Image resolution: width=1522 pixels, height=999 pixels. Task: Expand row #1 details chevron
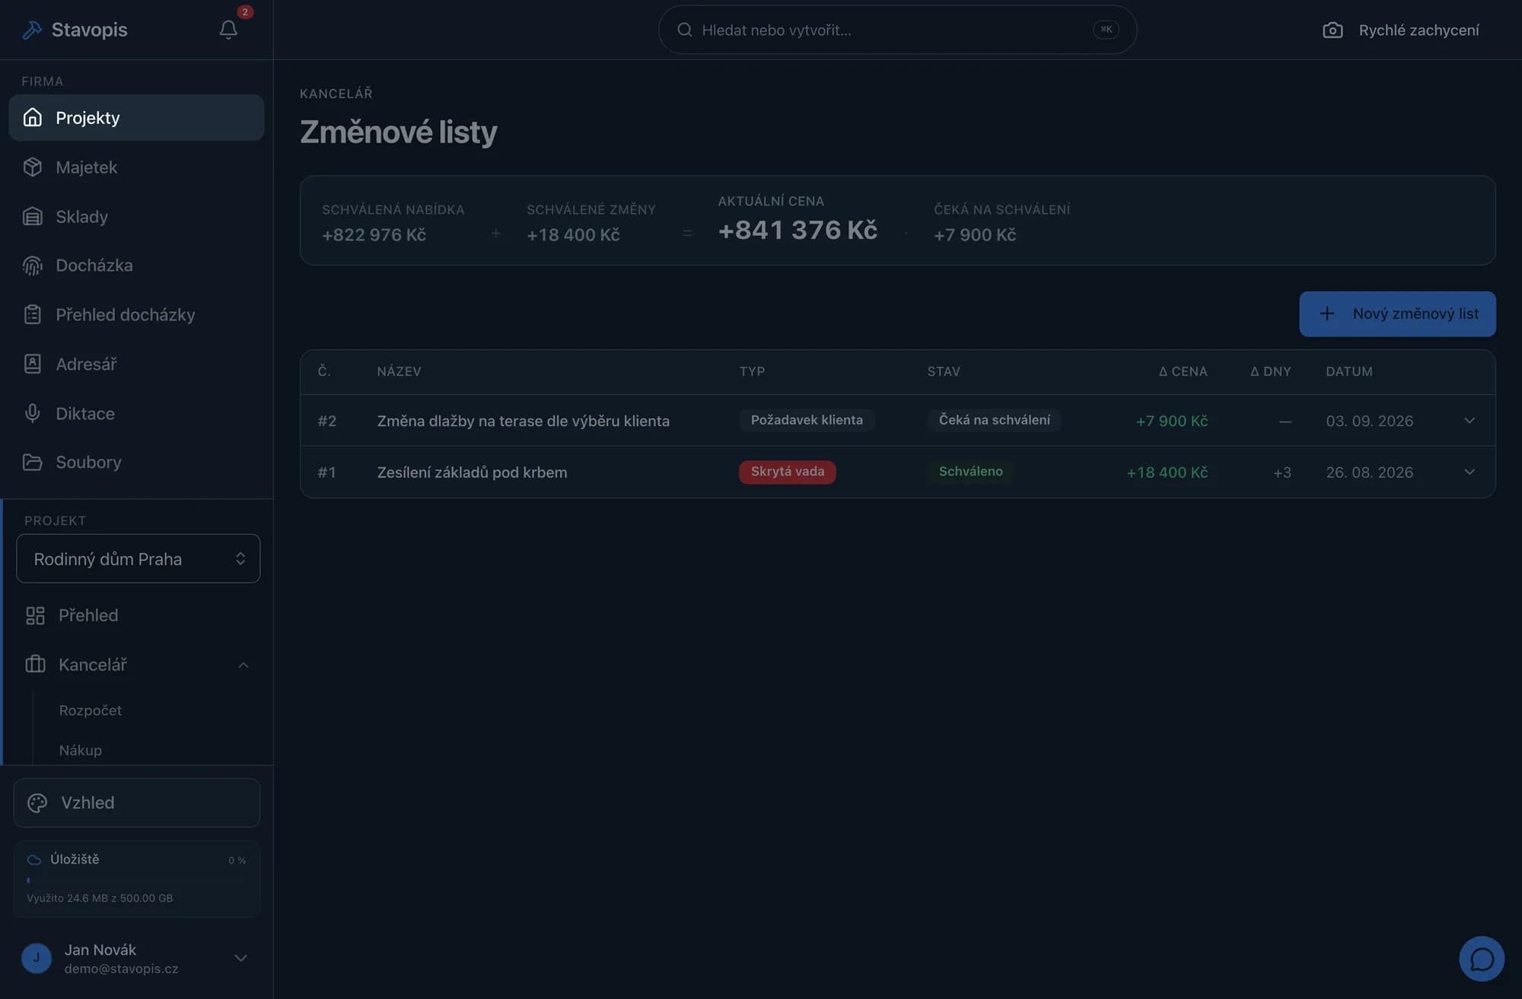[1469, 472]
